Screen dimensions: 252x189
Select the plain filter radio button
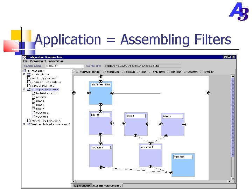(138, 72)
